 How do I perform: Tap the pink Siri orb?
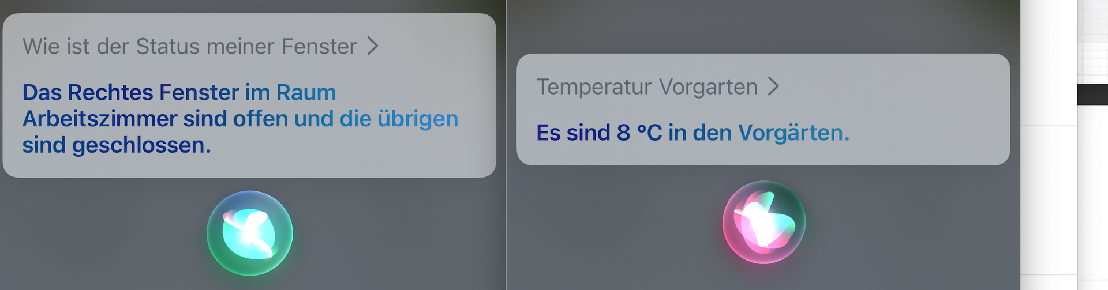763,222
